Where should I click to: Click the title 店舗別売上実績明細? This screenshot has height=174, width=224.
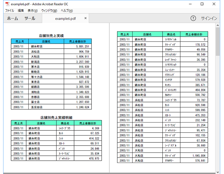coord(56,117)
